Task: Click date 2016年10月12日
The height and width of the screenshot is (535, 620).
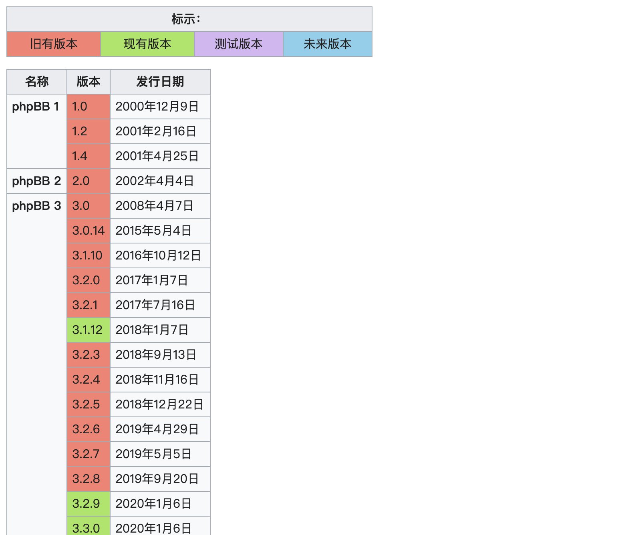Action: point(160,255)
